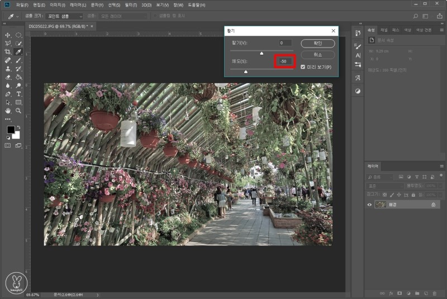
Task: Open the layer blend mode dropdown (표준)
Action: pyautogui.click(x=384, y=186)
